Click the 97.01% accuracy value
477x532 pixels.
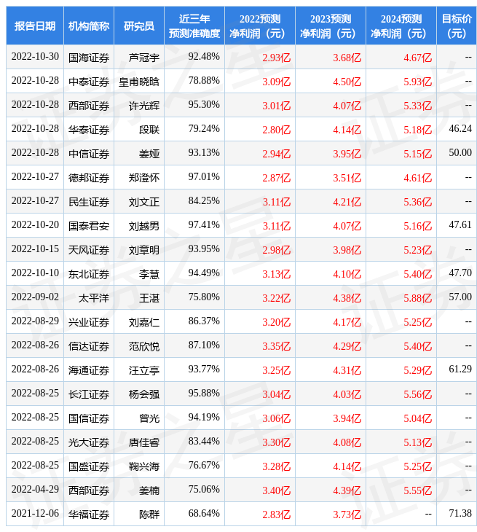tap(204, 177)
